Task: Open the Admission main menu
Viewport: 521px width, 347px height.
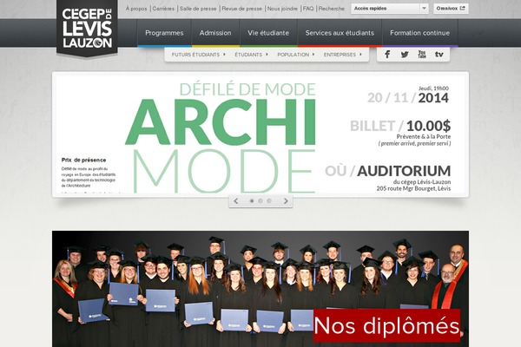Action: point(215,33)
